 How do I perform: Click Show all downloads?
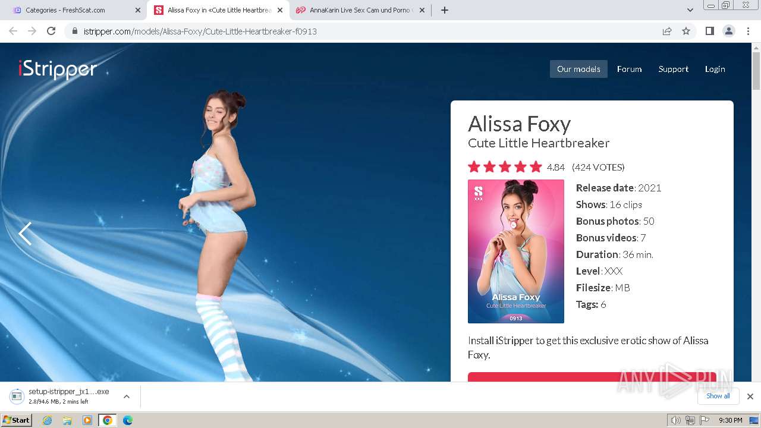coord(718,396)
